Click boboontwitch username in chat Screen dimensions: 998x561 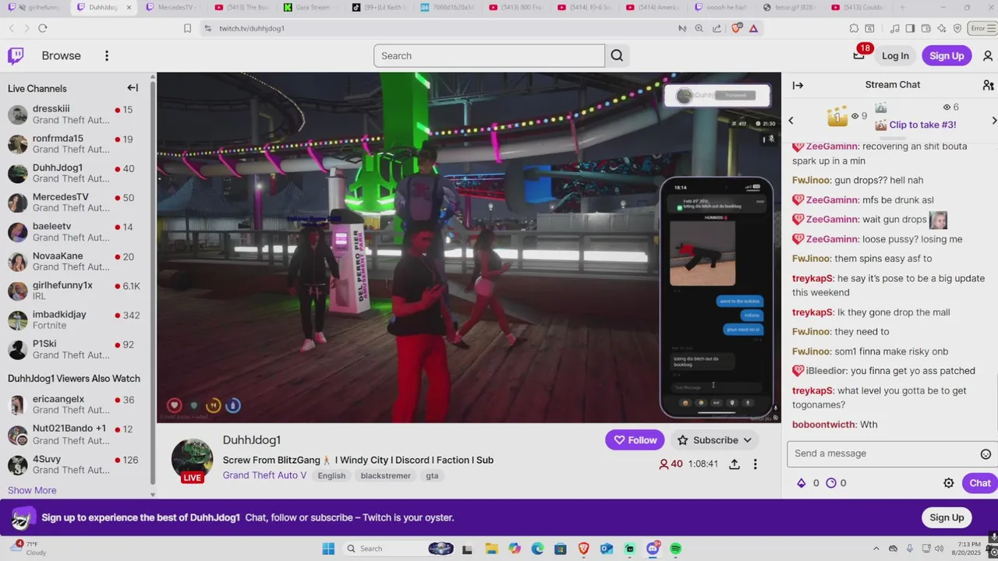[823, 425]
